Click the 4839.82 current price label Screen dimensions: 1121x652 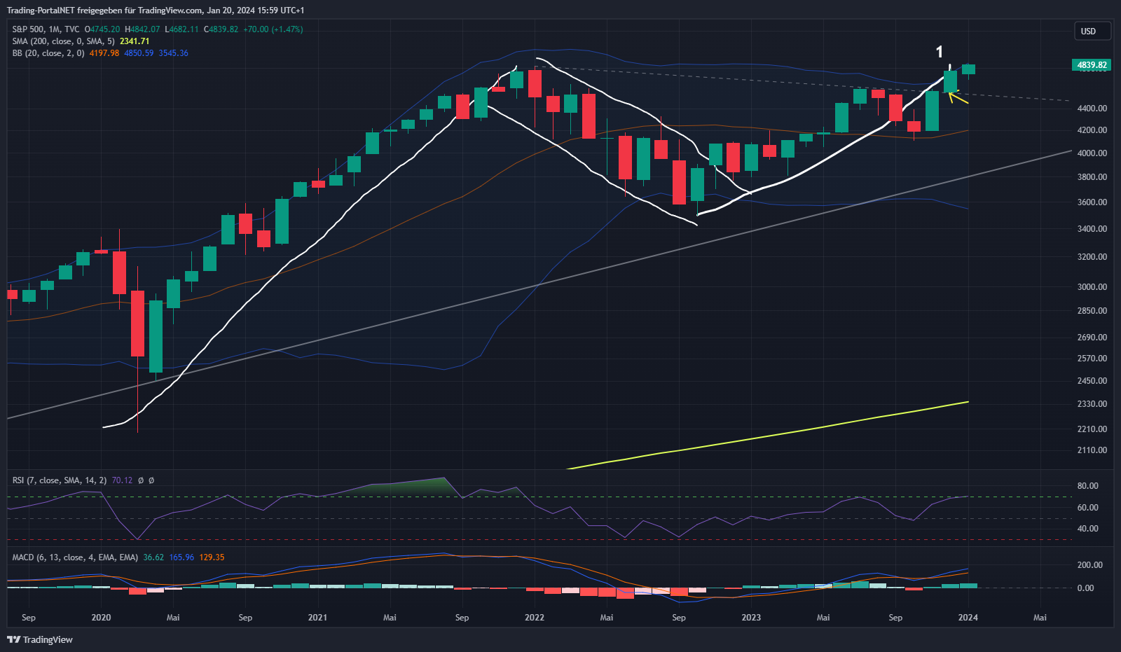tap(1092, 65)
